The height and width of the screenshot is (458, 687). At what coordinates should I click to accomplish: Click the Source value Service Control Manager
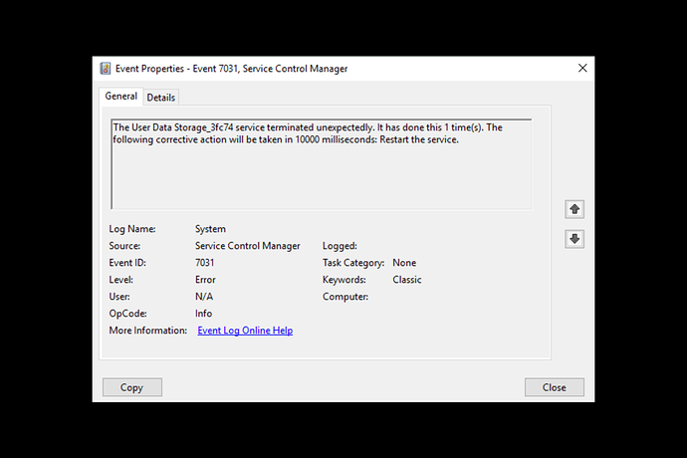tap(248, 246)
